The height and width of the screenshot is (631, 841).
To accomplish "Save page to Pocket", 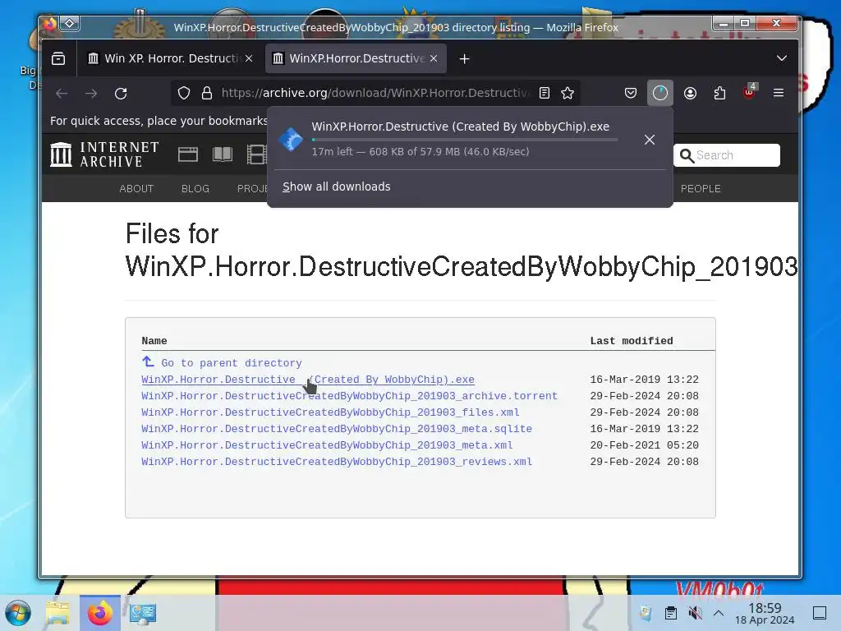I will tap(631, 94).
